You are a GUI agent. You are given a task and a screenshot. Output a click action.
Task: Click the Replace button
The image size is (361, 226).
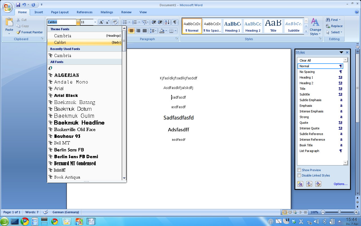pos(334,26)
